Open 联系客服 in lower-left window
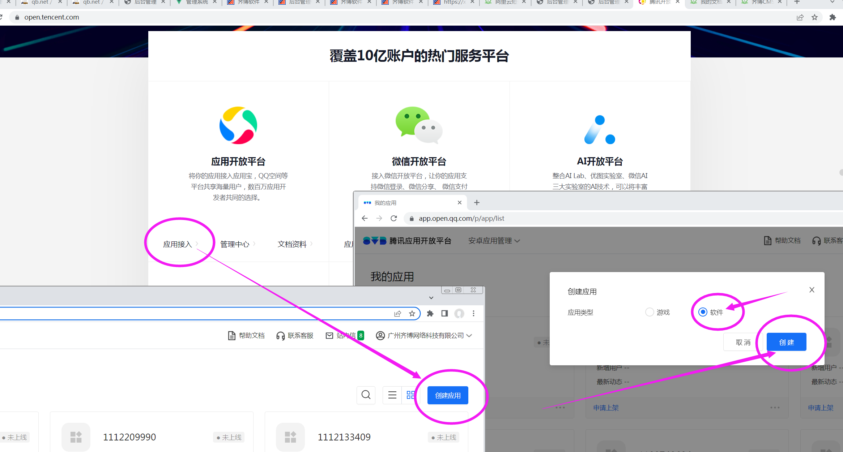843x452 pixels. (x=295, y=336)
